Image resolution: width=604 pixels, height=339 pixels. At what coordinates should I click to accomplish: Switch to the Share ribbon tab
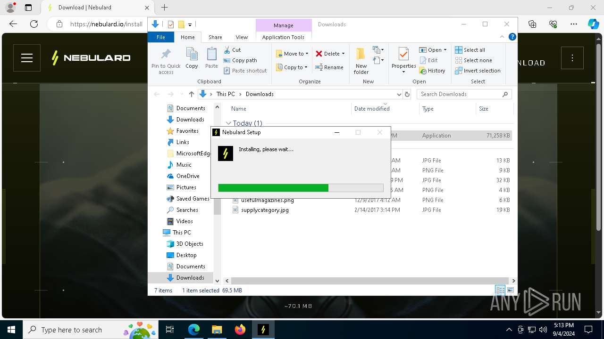coord(215,37)
